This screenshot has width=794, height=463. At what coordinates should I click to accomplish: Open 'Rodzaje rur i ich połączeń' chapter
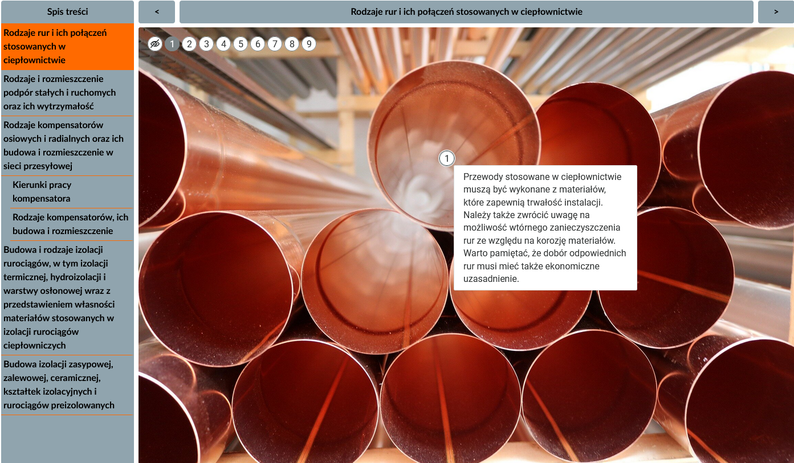coord(67,47)
